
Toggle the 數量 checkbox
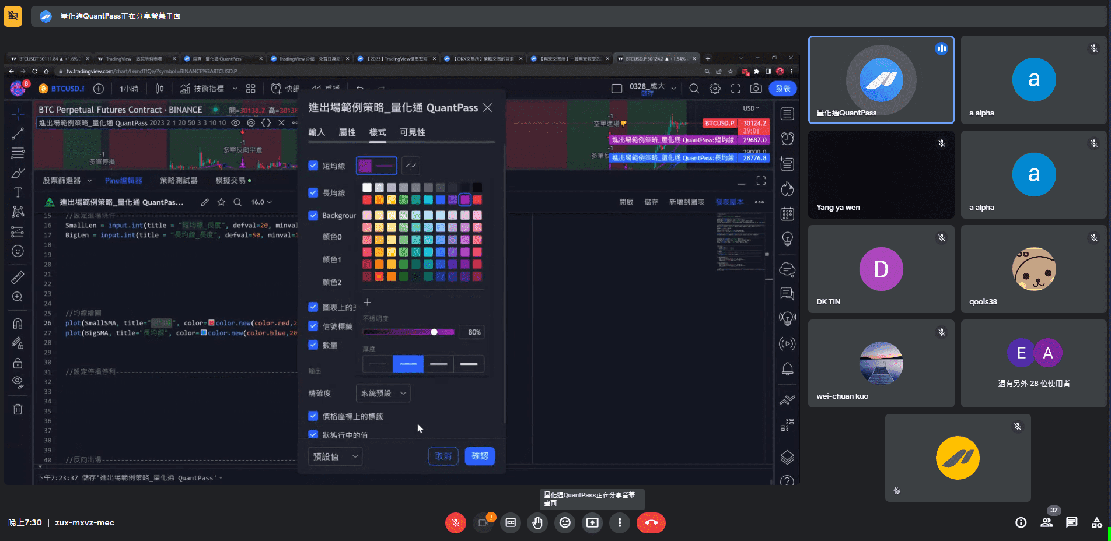(313, 345)
